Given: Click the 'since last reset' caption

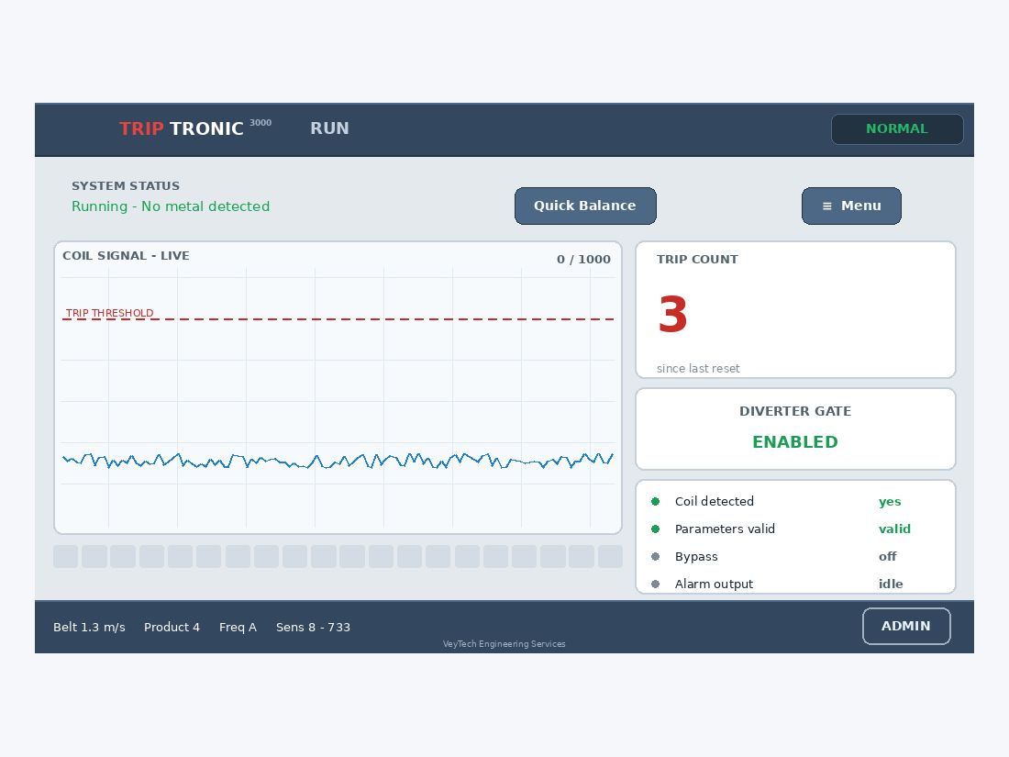Looking at the screenshot, I should coord(698,368).
